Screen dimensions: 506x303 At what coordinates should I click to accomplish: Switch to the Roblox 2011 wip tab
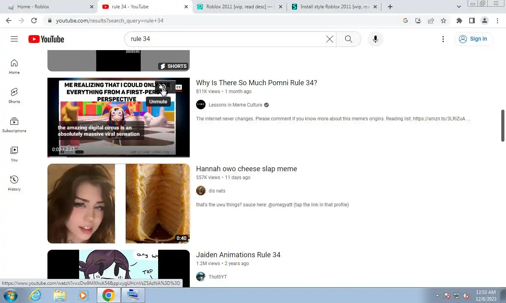point(240,7)
